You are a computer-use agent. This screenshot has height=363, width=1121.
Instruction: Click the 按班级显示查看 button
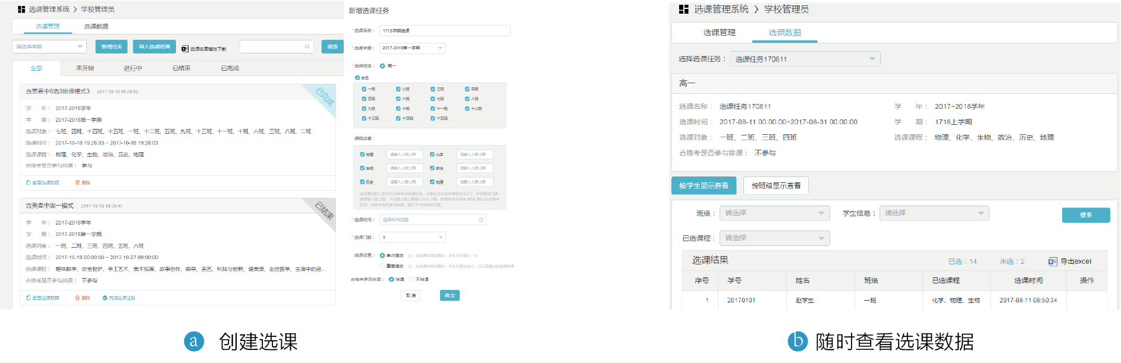(x=775, y=185)
